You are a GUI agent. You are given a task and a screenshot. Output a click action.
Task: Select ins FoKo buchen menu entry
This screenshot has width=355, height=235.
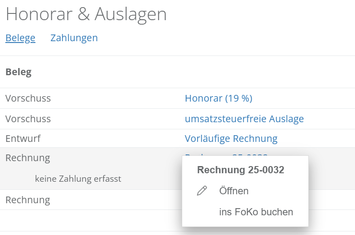point(256,212)
